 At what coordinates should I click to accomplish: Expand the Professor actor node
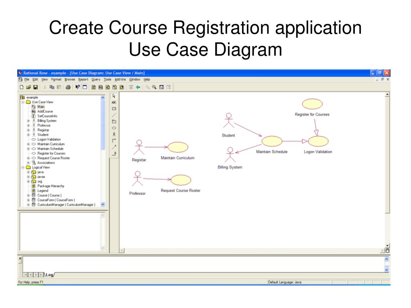28,126
